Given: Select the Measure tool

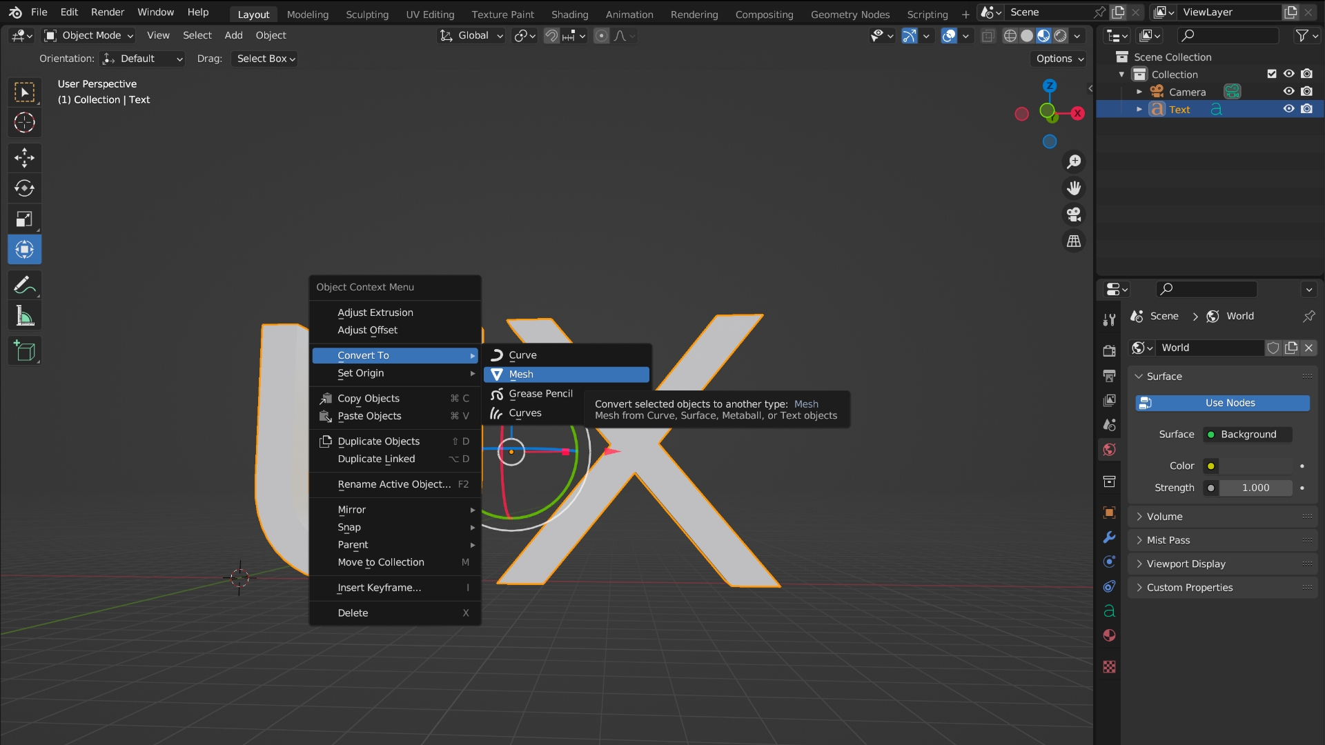Looking at the screenshot, I should pos(24,317).
